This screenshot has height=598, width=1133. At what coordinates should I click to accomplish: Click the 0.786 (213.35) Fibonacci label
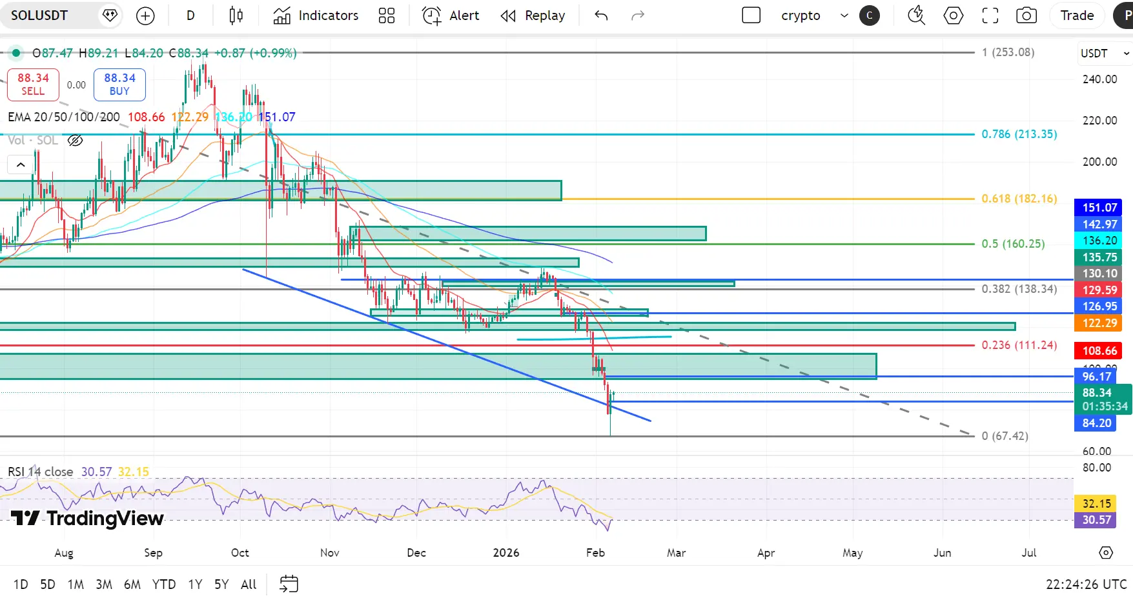click(x=1019, y=134)
